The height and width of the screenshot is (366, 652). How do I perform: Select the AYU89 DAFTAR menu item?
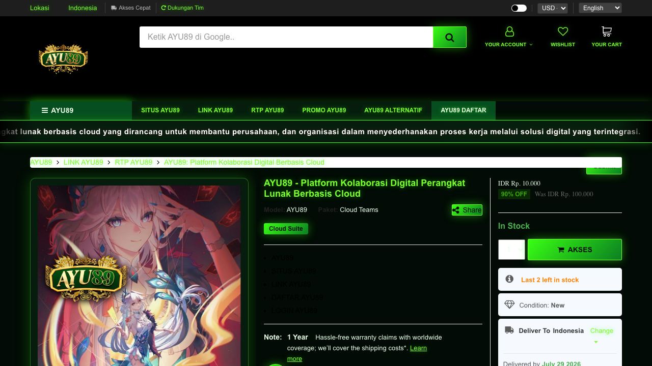[x=464, y=110]
